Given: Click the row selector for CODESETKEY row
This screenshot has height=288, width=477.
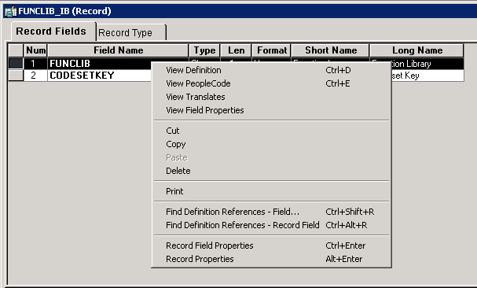Looking at the screenshot, I should pos(16,76).
